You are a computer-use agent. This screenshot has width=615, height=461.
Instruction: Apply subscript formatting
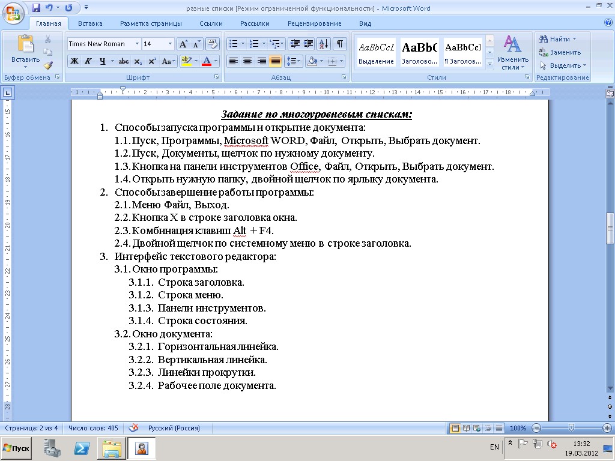[138, 61]
